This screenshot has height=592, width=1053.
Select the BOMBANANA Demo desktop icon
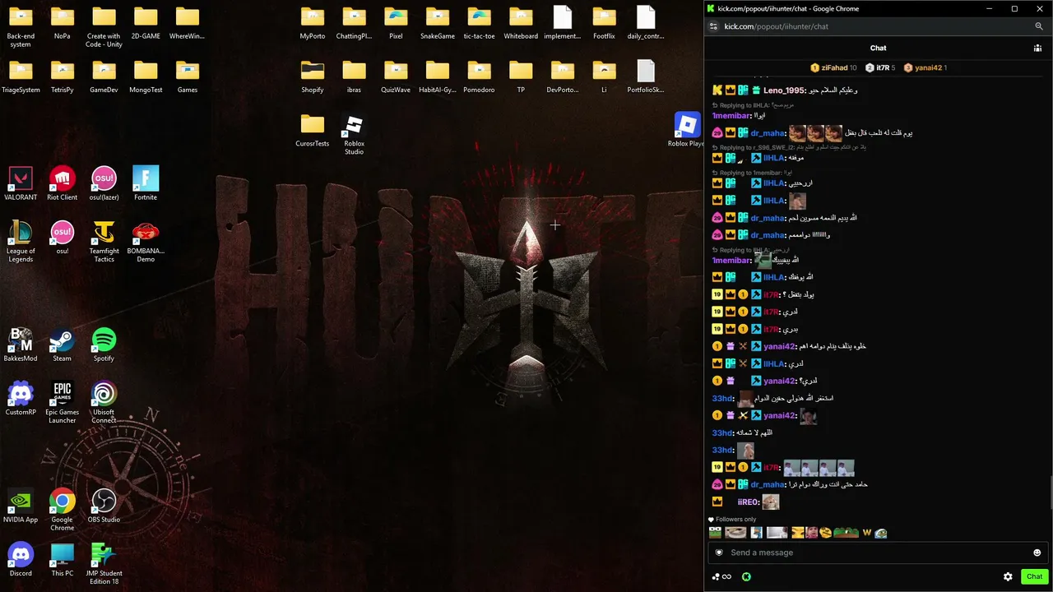pos(146,242)
